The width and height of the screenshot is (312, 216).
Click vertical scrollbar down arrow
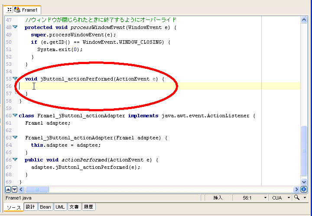pos(304,182)
